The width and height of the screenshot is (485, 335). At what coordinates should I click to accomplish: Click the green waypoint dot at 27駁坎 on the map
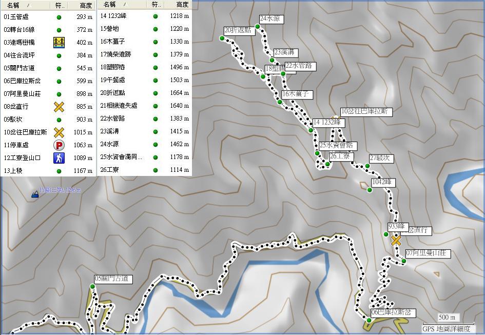click(x=367, y=166)
